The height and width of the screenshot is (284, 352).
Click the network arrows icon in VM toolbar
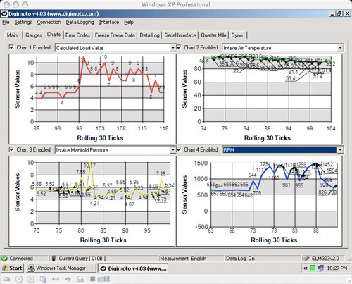(56, 279)
